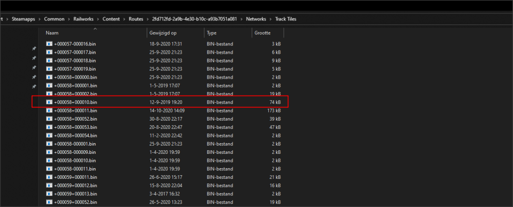Image resolution: width=513 pixels, height=207 pixels.
Task: Go to the Content folder in the address path
Action: click(111, 19)
